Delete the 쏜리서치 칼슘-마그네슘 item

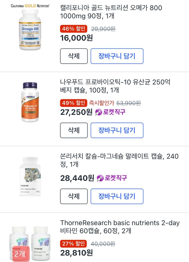click(74, 196)
